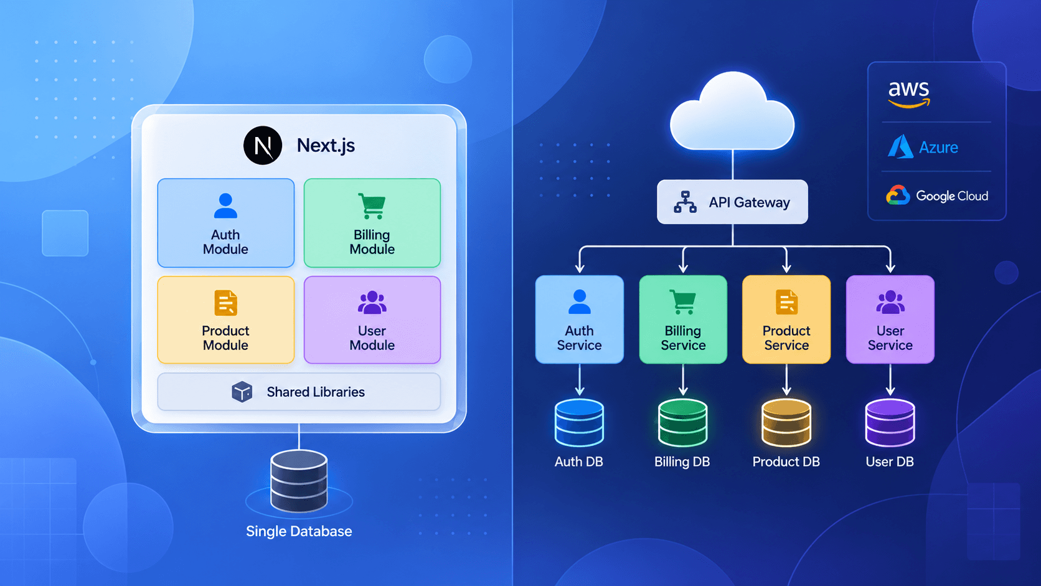Click the Next.js title text
This screenshot has height=586, width=1041.
coord(326,145)
